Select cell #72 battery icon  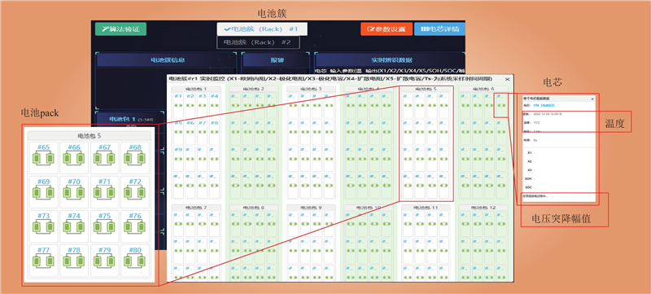click(x=135, y=192)
